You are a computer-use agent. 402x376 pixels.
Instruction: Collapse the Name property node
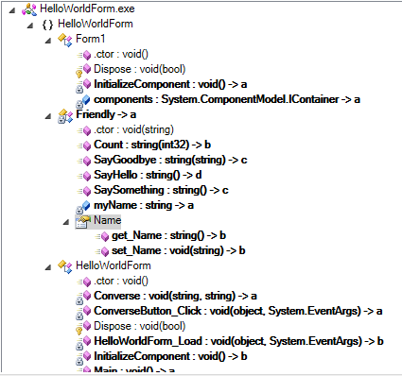pyautogui.click(x=66, y=222)
